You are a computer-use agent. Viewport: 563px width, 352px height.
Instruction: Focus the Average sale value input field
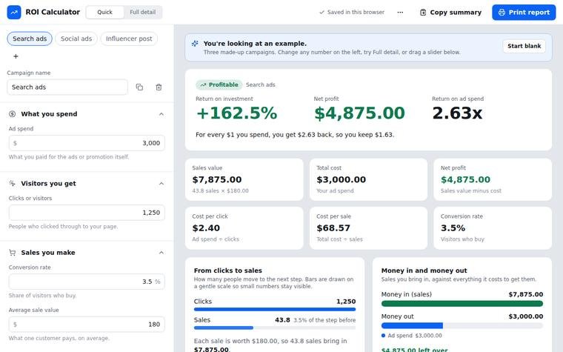87,325
